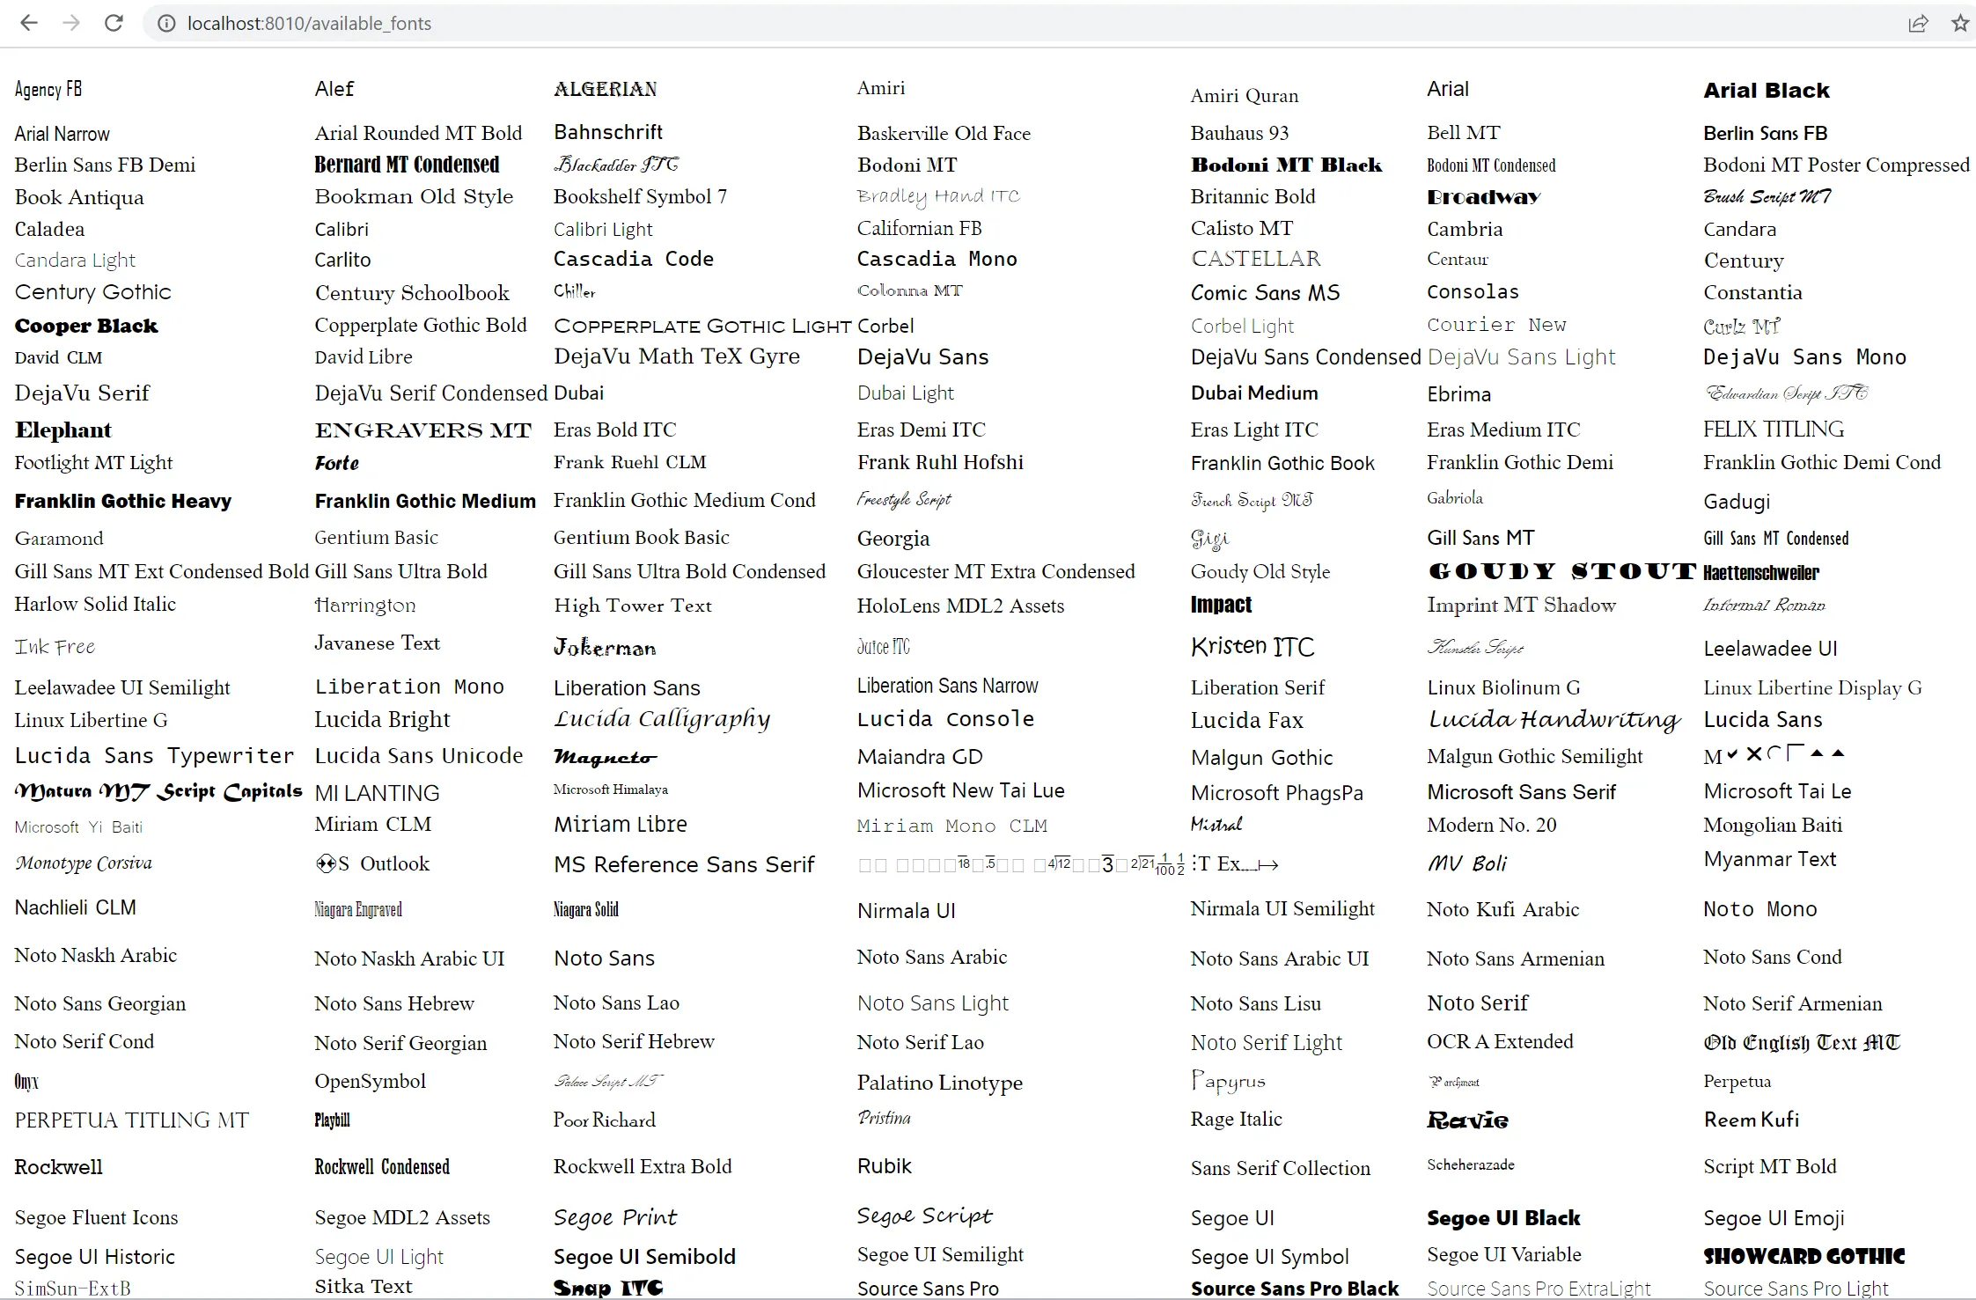Select the Franklin Gothic Heavy sample
The height and width of the screenshot is (1300, 1976).
point(123,501)
